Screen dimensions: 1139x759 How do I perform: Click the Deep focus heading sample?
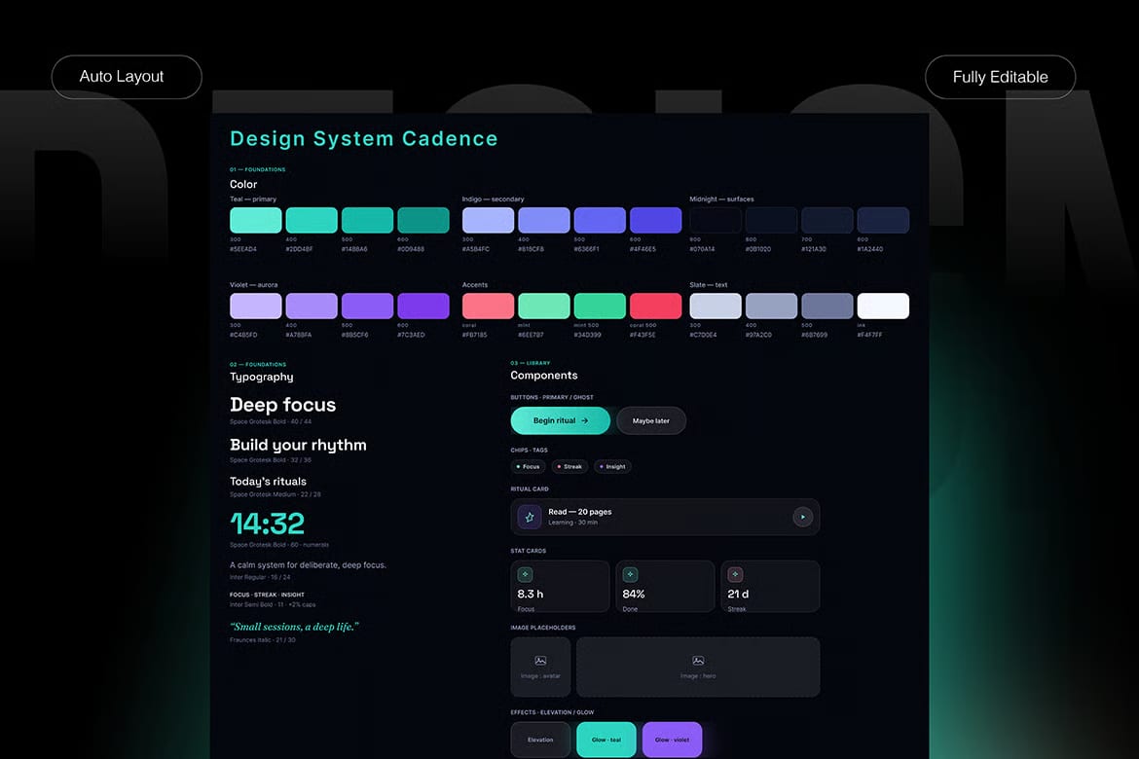tap(282, 405)
